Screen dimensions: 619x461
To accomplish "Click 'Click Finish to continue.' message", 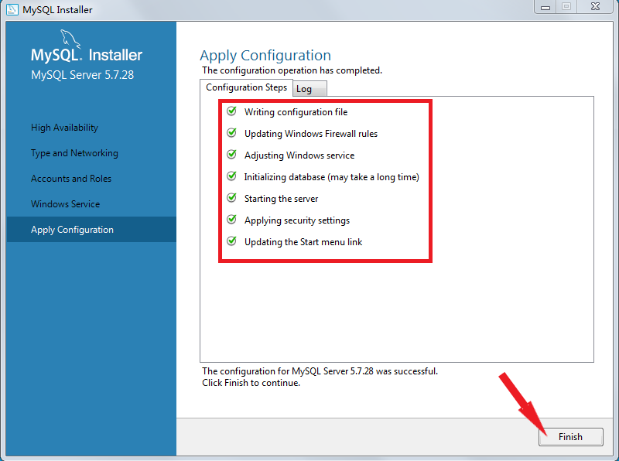I will [x=251, y=383].
